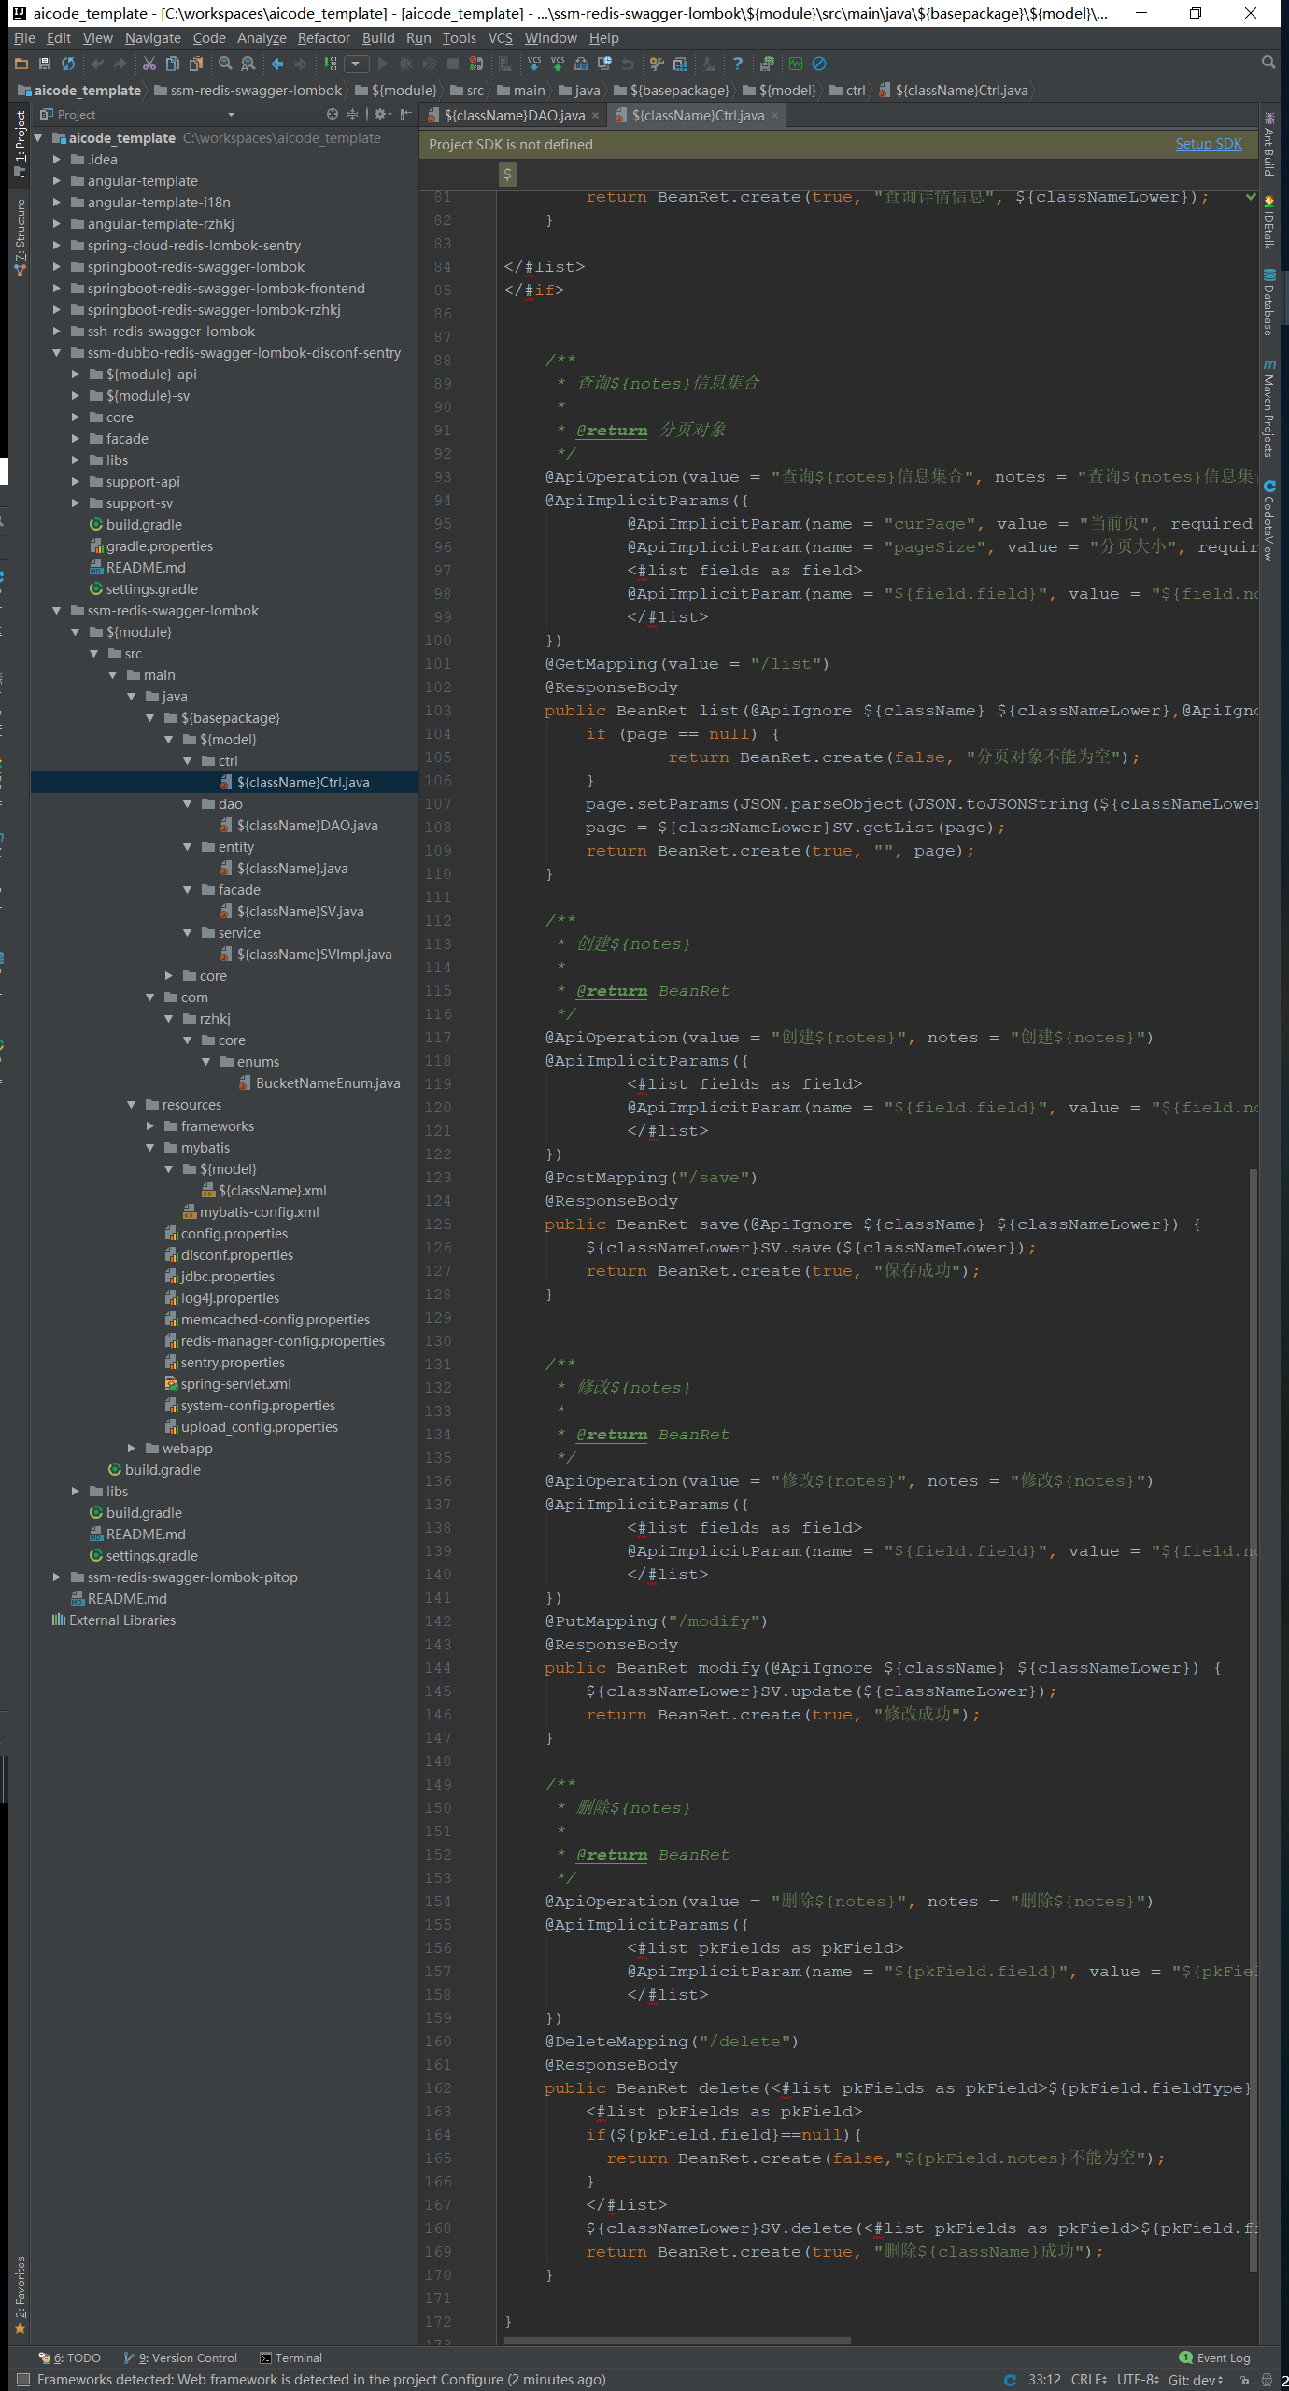Click Collapse All in Project panel
1289x2391 pixels.
(x=353, y=114)
